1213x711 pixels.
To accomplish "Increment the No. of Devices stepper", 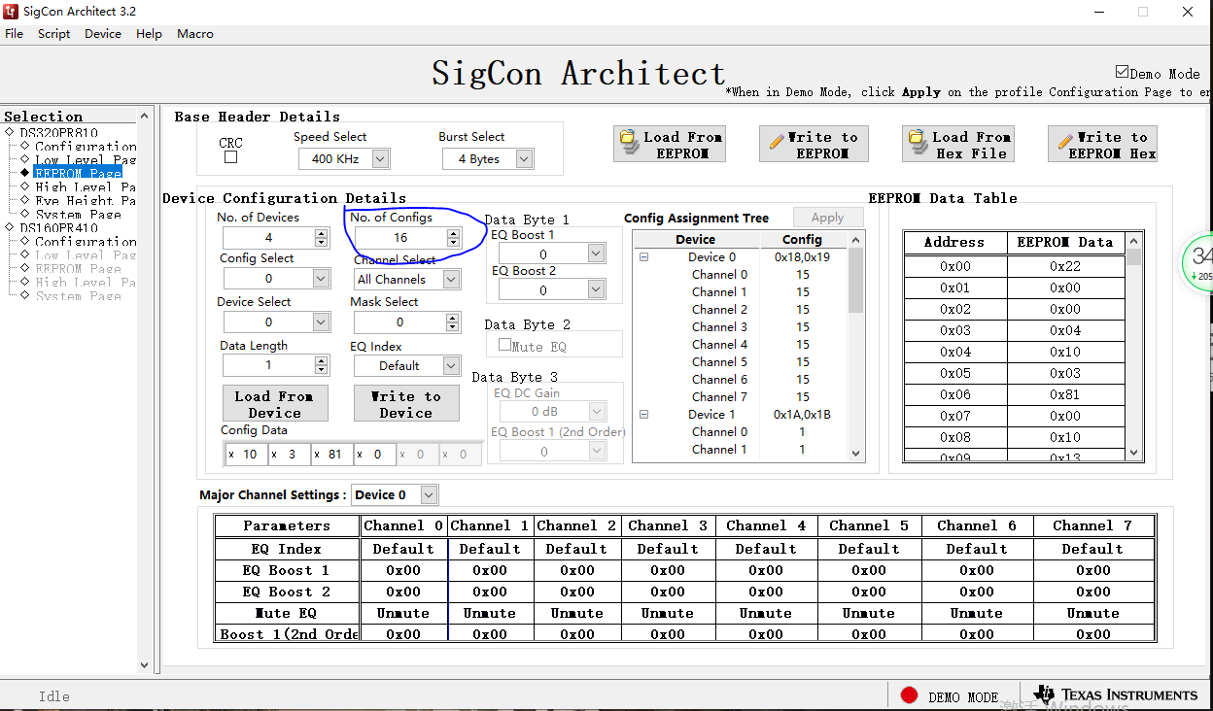I will click(x=322, y=233).
